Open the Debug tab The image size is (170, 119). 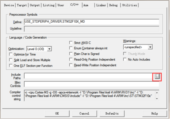pyautogui.click(x=114, y=5)
